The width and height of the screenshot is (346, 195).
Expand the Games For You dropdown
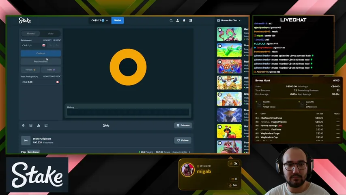coord(240,20)
